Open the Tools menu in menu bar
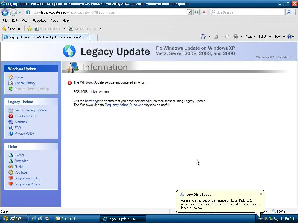 pyautogui.click(x=54, y=21)
